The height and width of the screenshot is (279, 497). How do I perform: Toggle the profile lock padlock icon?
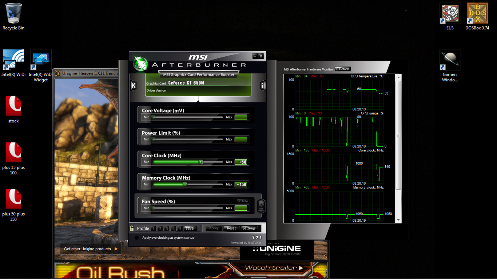pos(132,228)
